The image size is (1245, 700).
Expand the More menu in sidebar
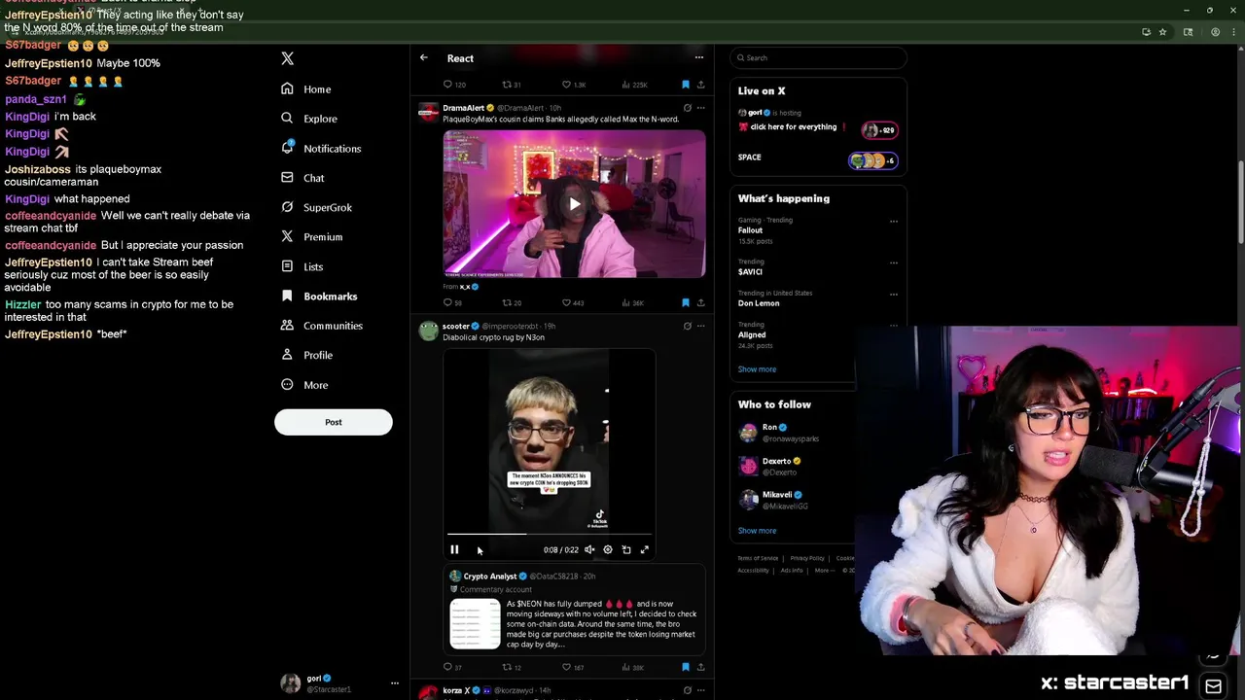304,385
